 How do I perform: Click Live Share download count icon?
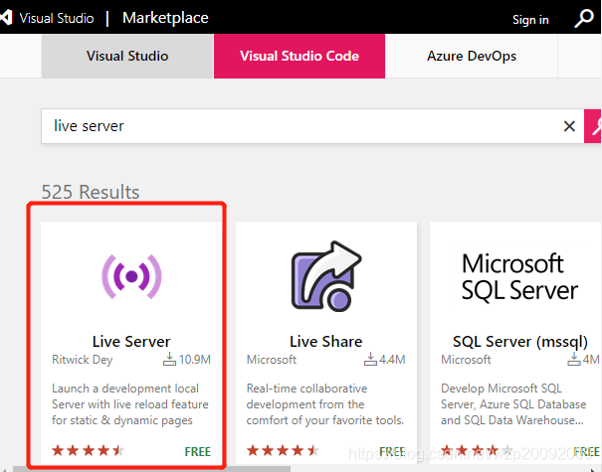[x=370, y=360]
